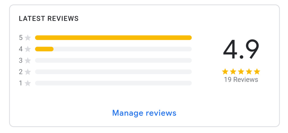
Task: Click the Manage reviews link
Action: click(144, 113)
